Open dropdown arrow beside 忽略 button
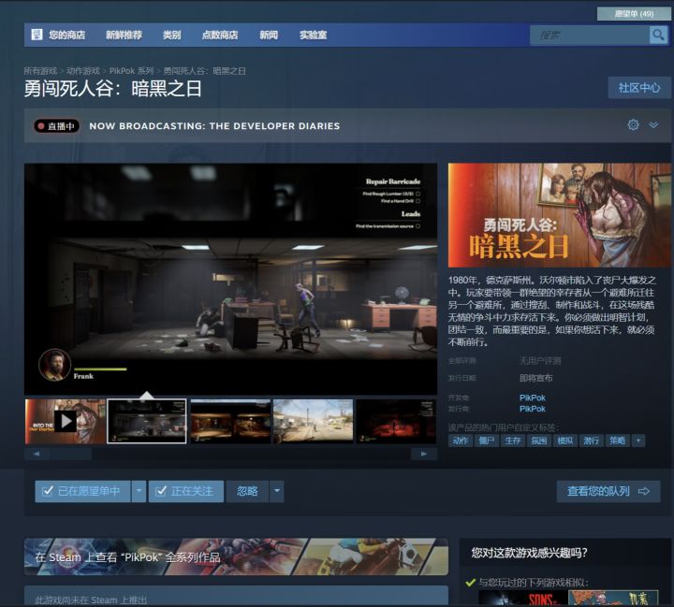Viewport: 674px width, 607px height. tap(277, 491)
